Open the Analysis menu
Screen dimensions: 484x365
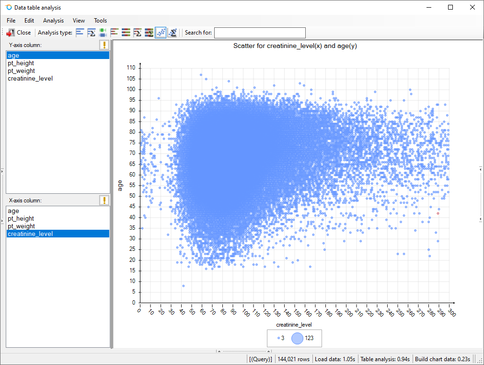pos(53,21)
